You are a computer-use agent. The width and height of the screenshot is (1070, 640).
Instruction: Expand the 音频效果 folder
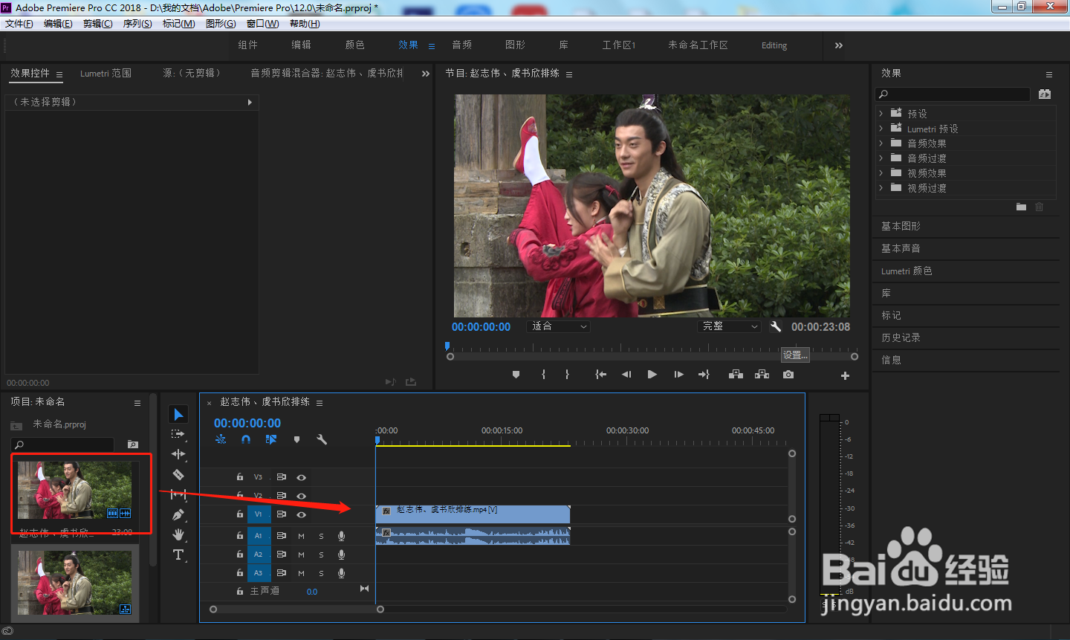coord(881,143)
